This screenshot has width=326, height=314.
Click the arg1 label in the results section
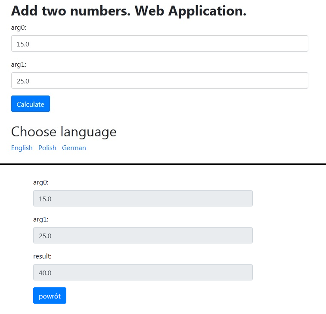coord(41,219)
